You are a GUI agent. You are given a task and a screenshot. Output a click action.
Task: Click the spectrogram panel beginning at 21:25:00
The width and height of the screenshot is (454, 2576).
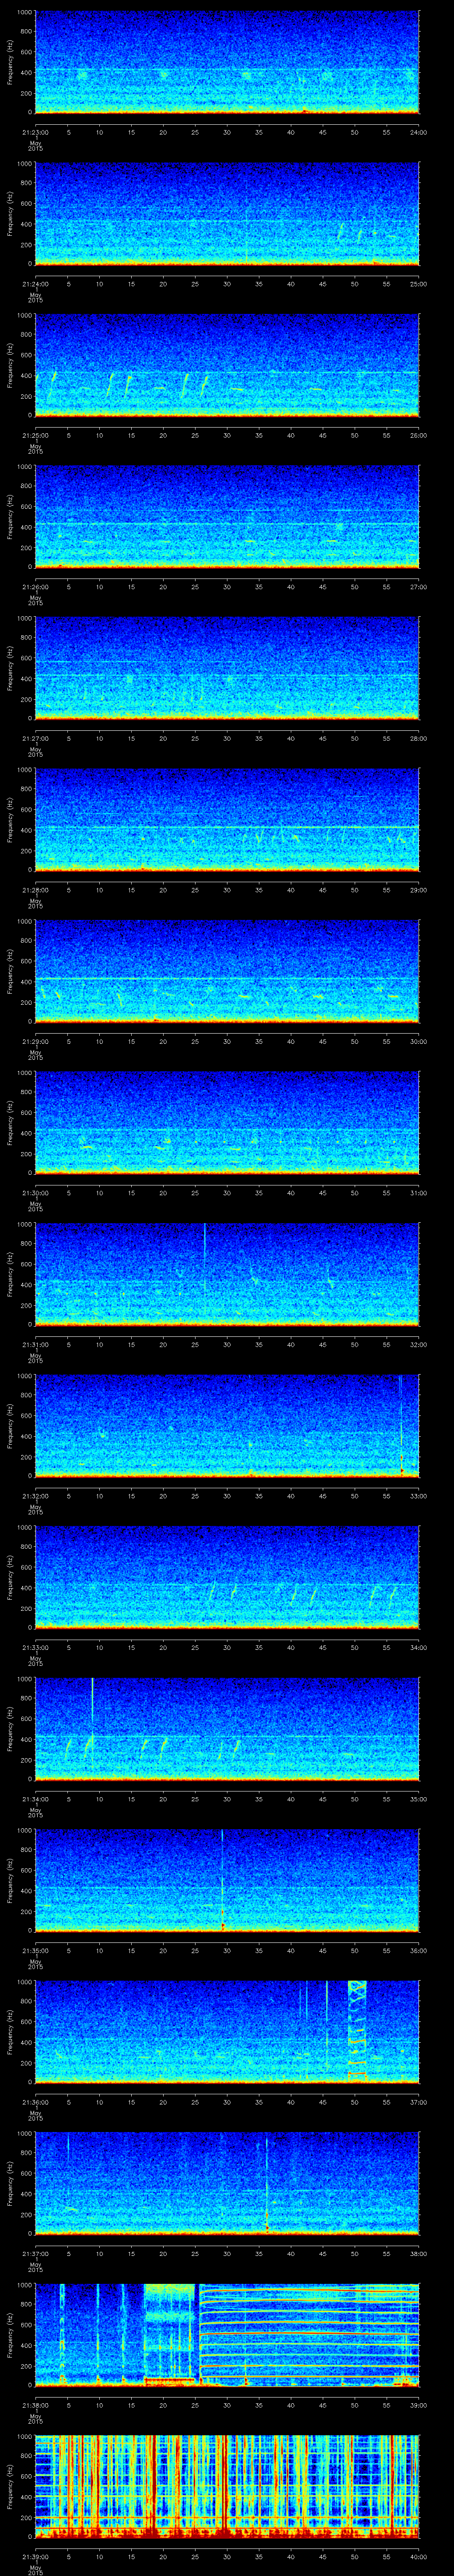[x=227, y=365]
